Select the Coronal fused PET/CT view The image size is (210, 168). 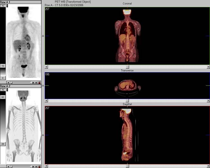pos(127,36)
